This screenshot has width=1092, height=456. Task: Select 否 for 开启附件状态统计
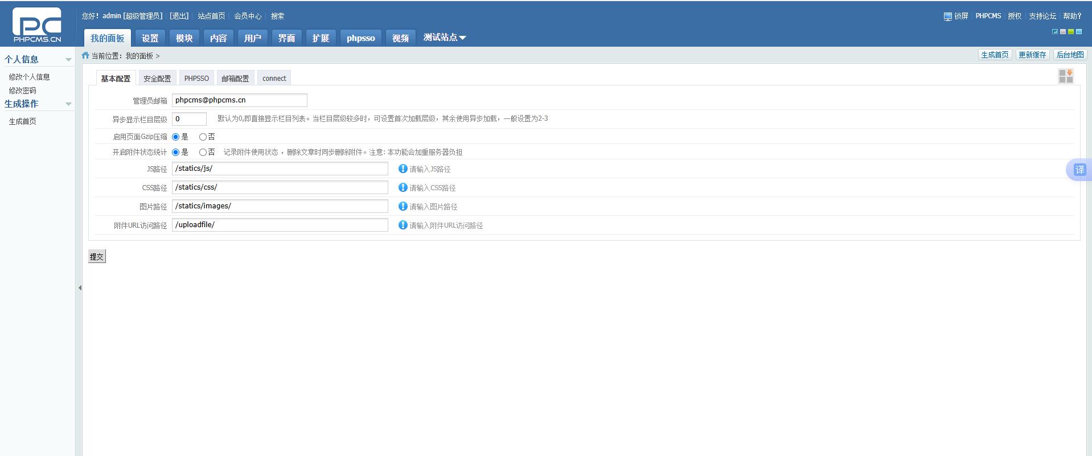(x=203, y=153)
